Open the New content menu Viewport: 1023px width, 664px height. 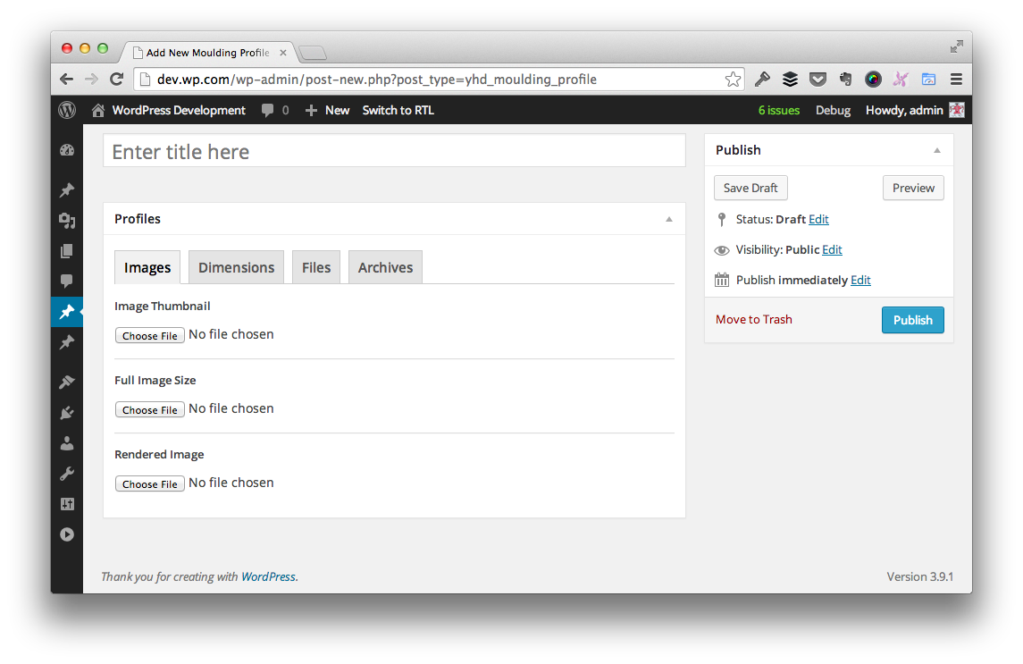click(327, 110)
